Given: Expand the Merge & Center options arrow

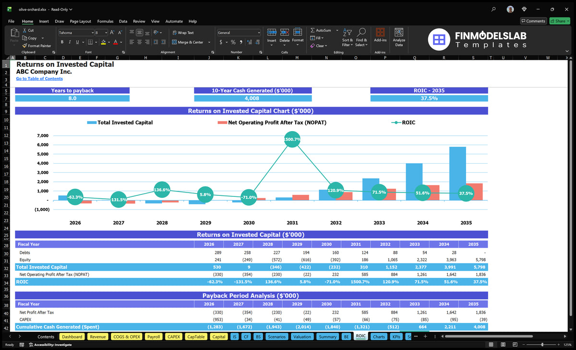Looking at the screenshot, I should pos(208,42).
